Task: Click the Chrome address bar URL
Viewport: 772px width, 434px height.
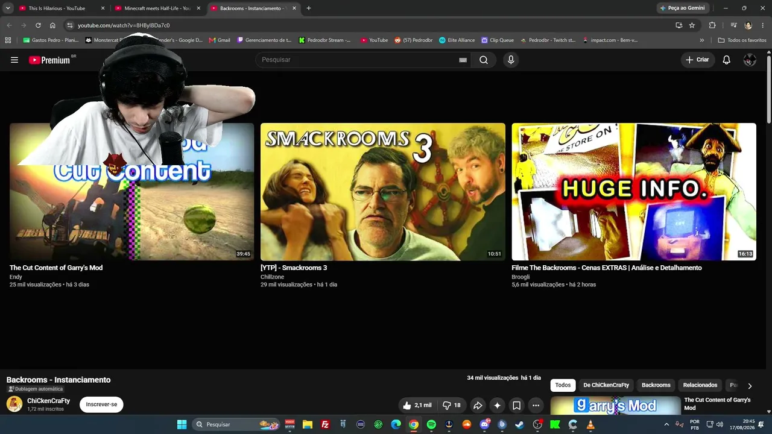Action: (124, 25)
